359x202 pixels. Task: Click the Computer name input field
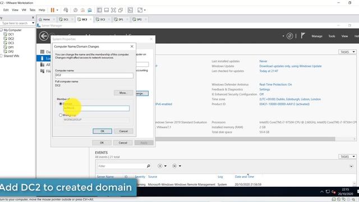(x=94, y=75)
